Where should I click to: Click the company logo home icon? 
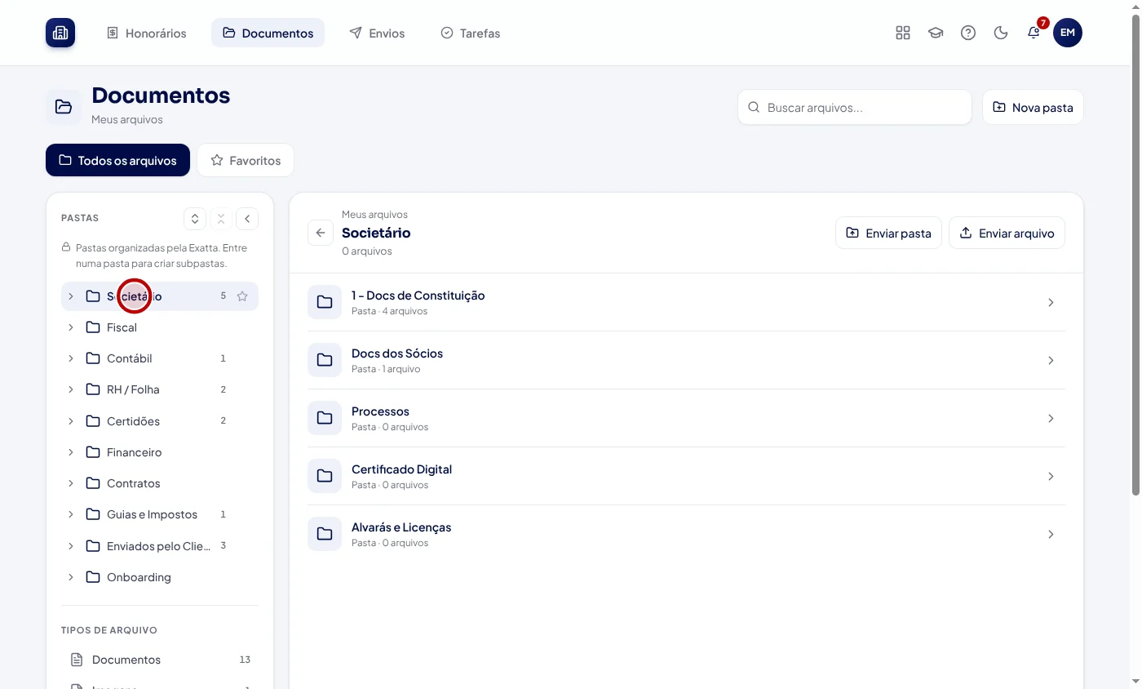tap(60, 33)
